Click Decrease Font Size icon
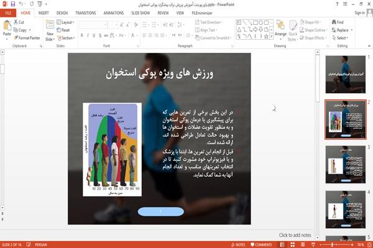The image size is (373, 248). click(127, 25)
